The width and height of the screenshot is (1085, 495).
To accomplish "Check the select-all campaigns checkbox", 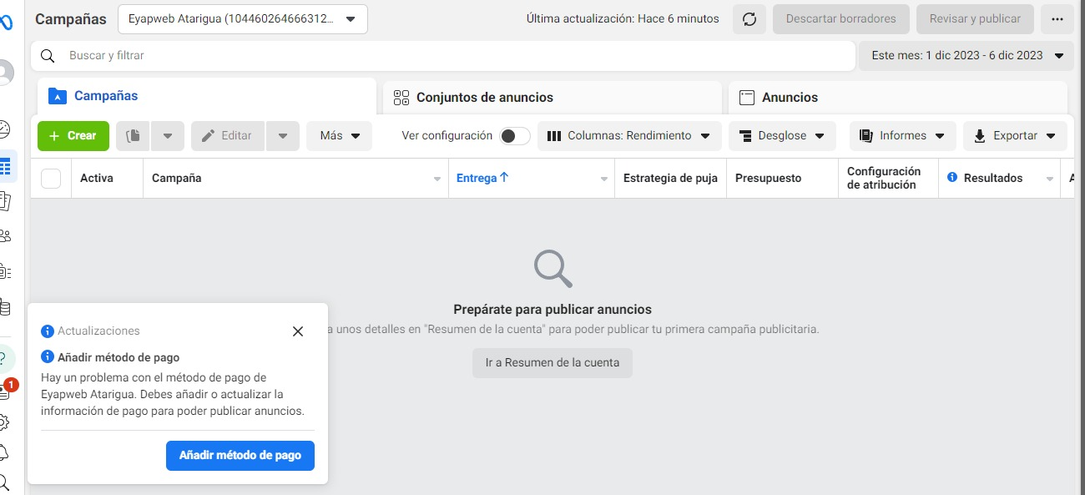I will [x=51, y=179].
